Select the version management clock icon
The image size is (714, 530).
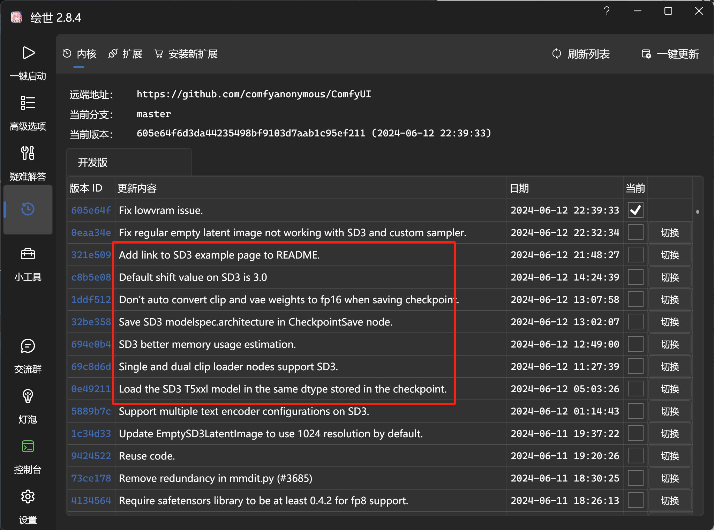tap(28, 209)
